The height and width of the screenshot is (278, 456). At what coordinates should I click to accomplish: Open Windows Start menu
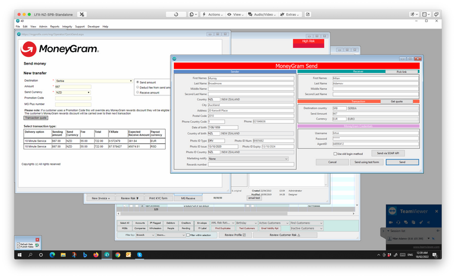[x=20, y=255]
